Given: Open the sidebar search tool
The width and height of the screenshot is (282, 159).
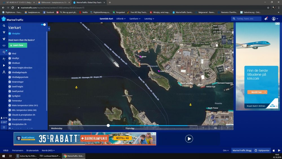Looking at the screenshot, I should 4,26.
